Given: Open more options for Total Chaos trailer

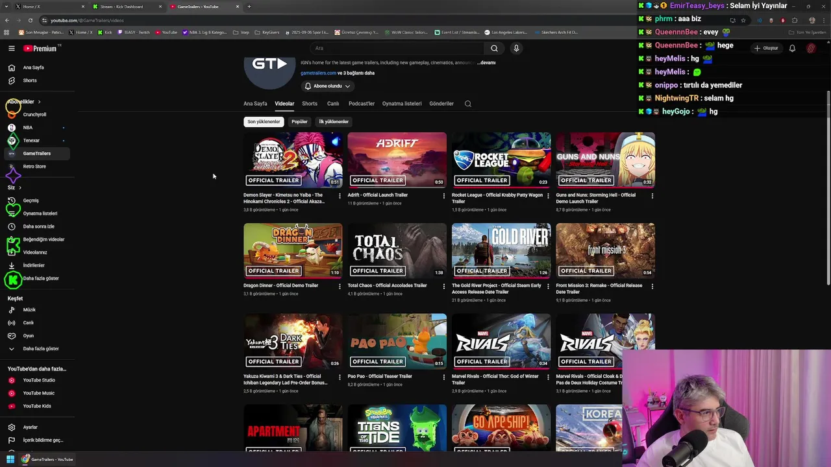Looking at the screenshot, I should (444, 286).
